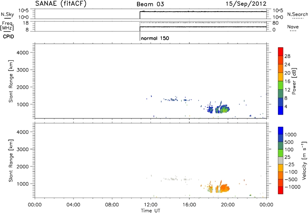This screenshot has width=308, height=213.
Task: Click the N.Search legend label
Action: pos(297,14)
